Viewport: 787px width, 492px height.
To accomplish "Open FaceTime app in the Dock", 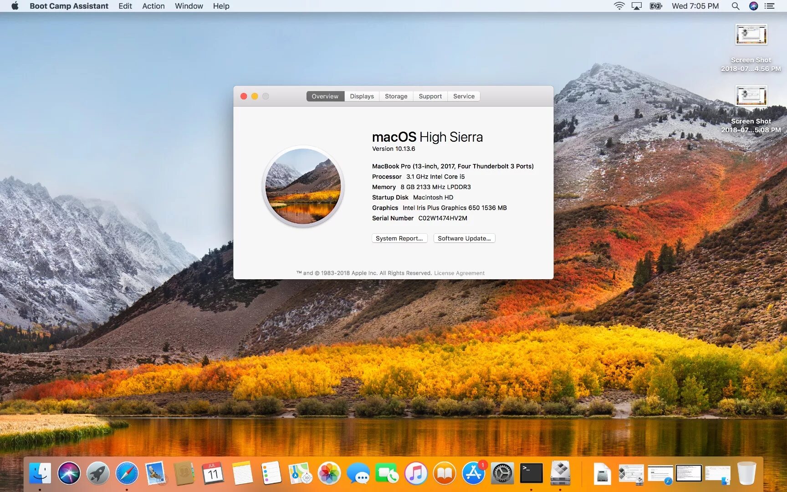I will click(x=387, y=473).
